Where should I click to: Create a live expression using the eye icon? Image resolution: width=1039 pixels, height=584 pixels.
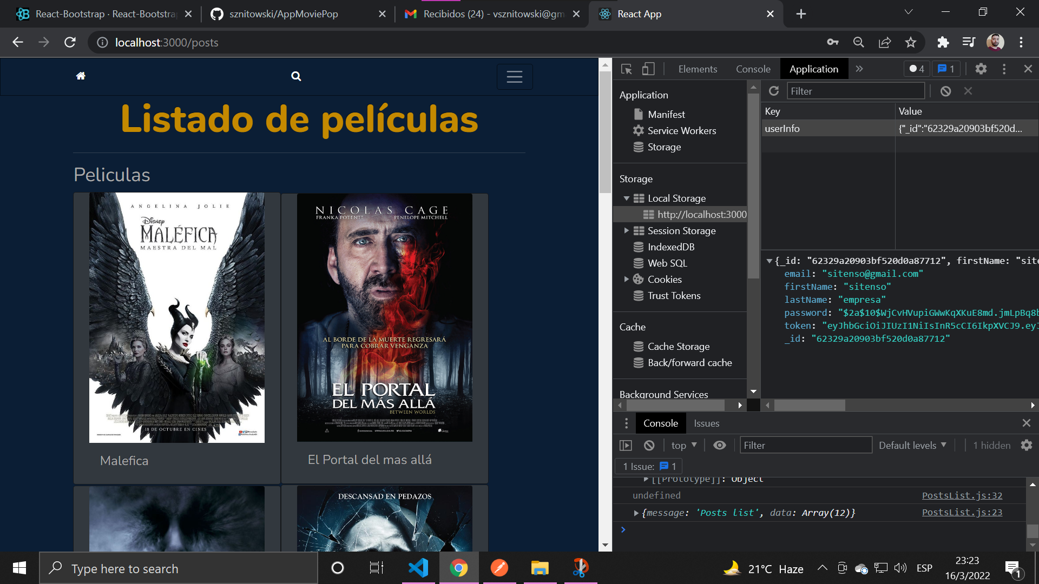point(719,445)
